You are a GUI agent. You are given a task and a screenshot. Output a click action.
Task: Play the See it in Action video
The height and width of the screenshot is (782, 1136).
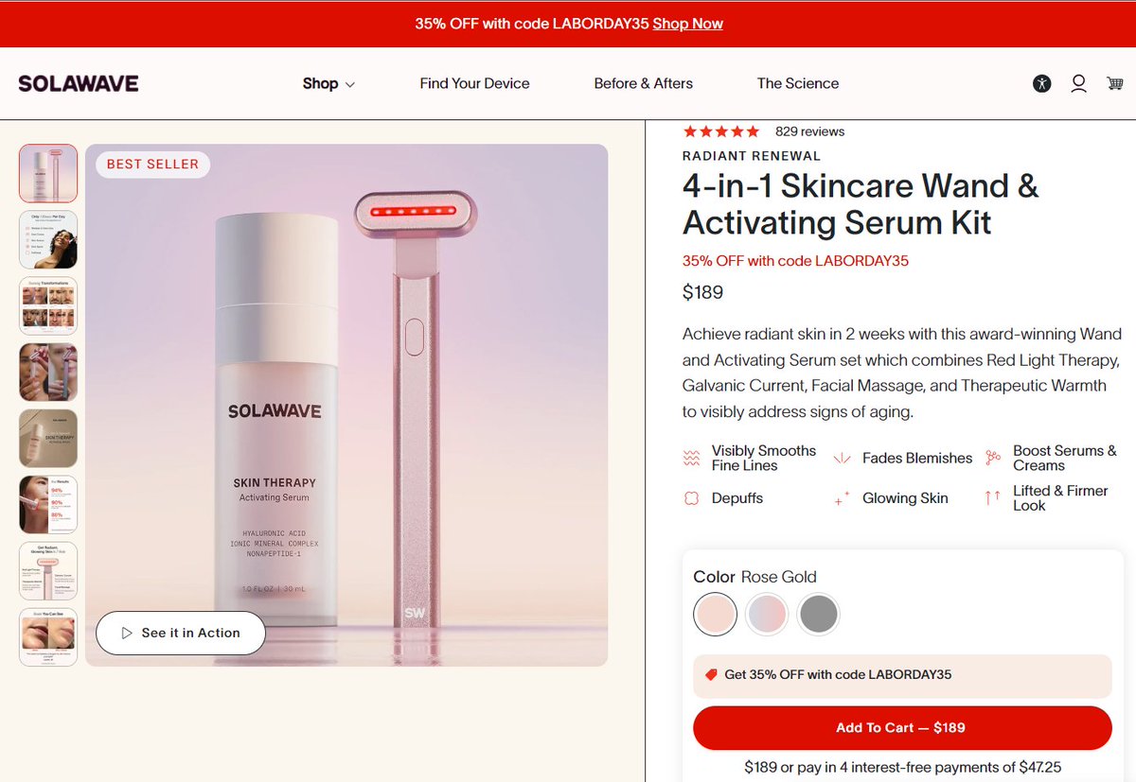(x=181, y=634)
